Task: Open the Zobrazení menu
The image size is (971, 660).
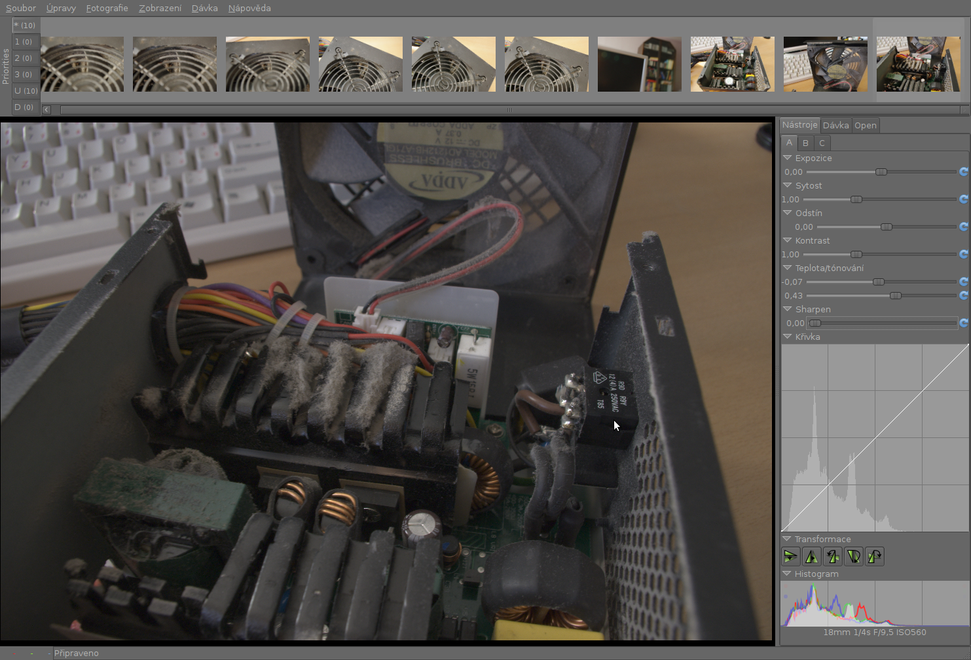Action: pyautogui.click(x=160, y=8)
